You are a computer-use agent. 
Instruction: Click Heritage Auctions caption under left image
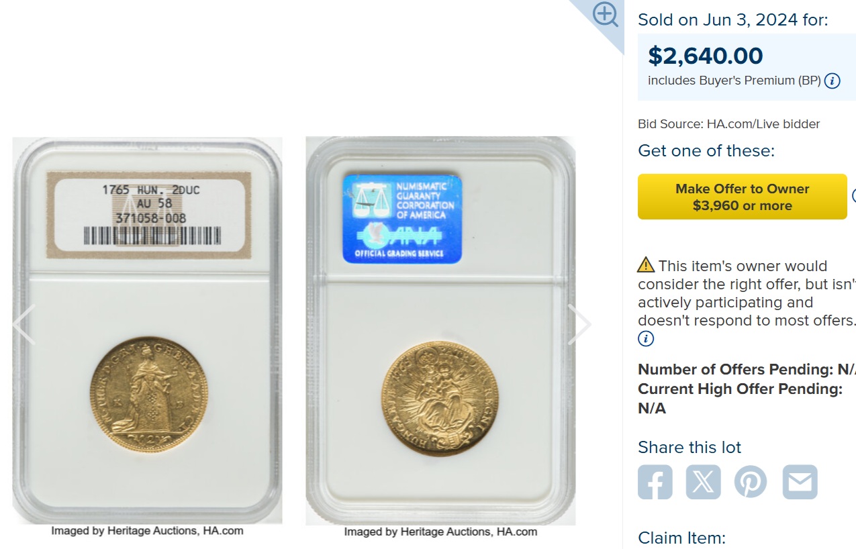pos(147,531)
